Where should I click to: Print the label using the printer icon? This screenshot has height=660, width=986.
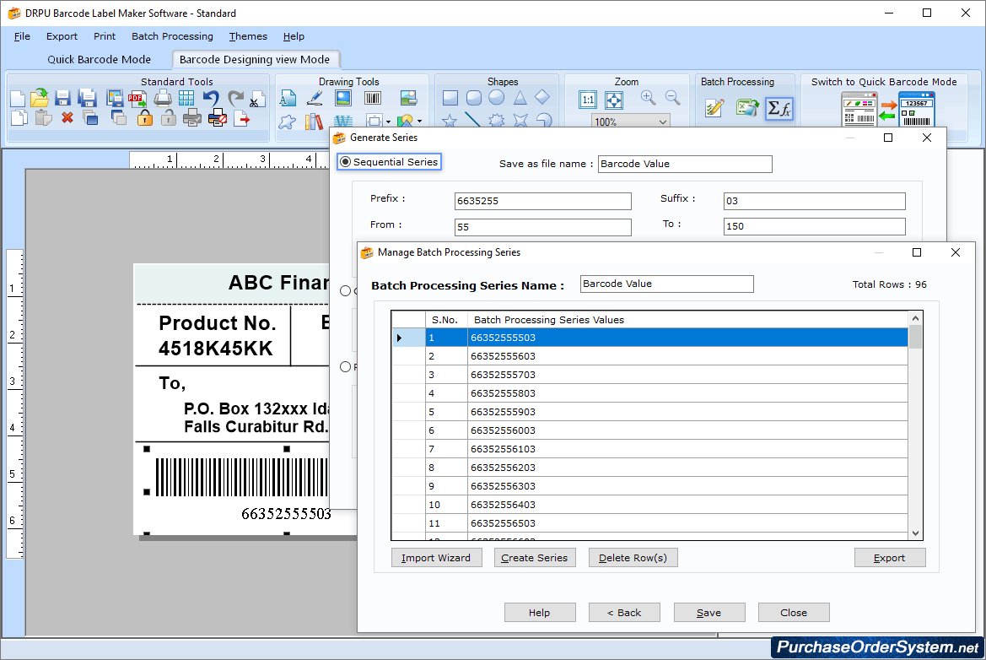161,98
